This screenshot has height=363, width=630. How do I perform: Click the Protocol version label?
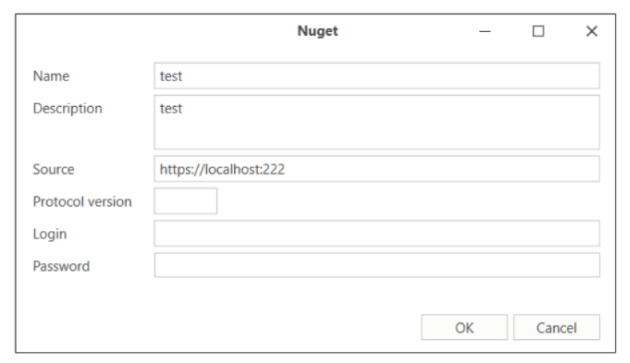point(82,202)
